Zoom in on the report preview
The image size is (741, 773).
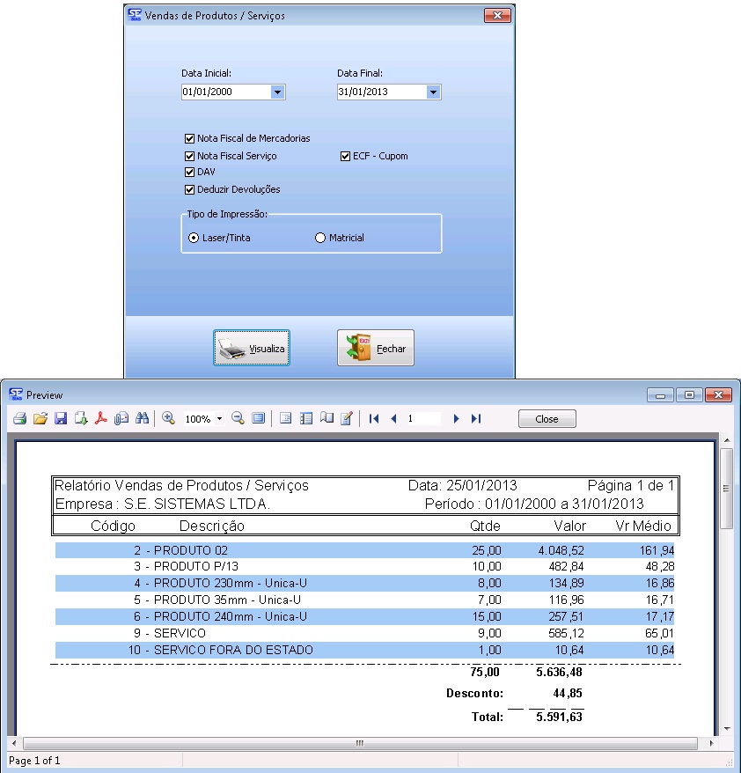168,419
